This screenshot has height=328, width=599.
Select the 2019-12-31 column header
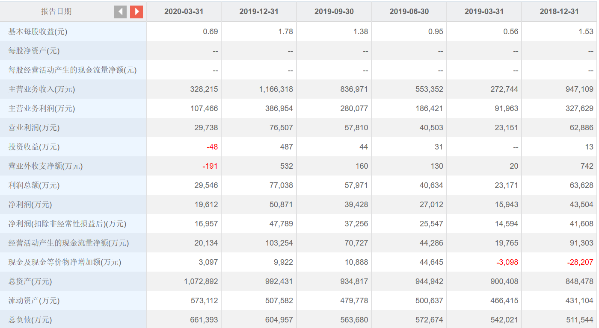coord(259,12)
